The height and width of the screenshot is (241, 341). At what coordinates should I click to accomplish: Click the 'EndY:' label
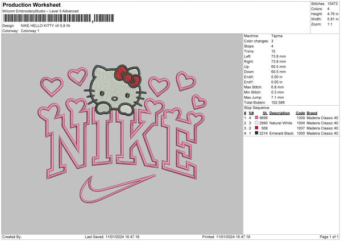pos(249,82)
